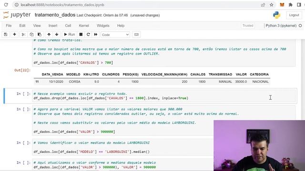Restart the kernel icon

(x=88, y=35)
